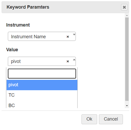Image resolution: width=131 pixels, height=130 pixels.
Task: Collapse the Value dropdown using its arrow
Action: pos(74,60)
